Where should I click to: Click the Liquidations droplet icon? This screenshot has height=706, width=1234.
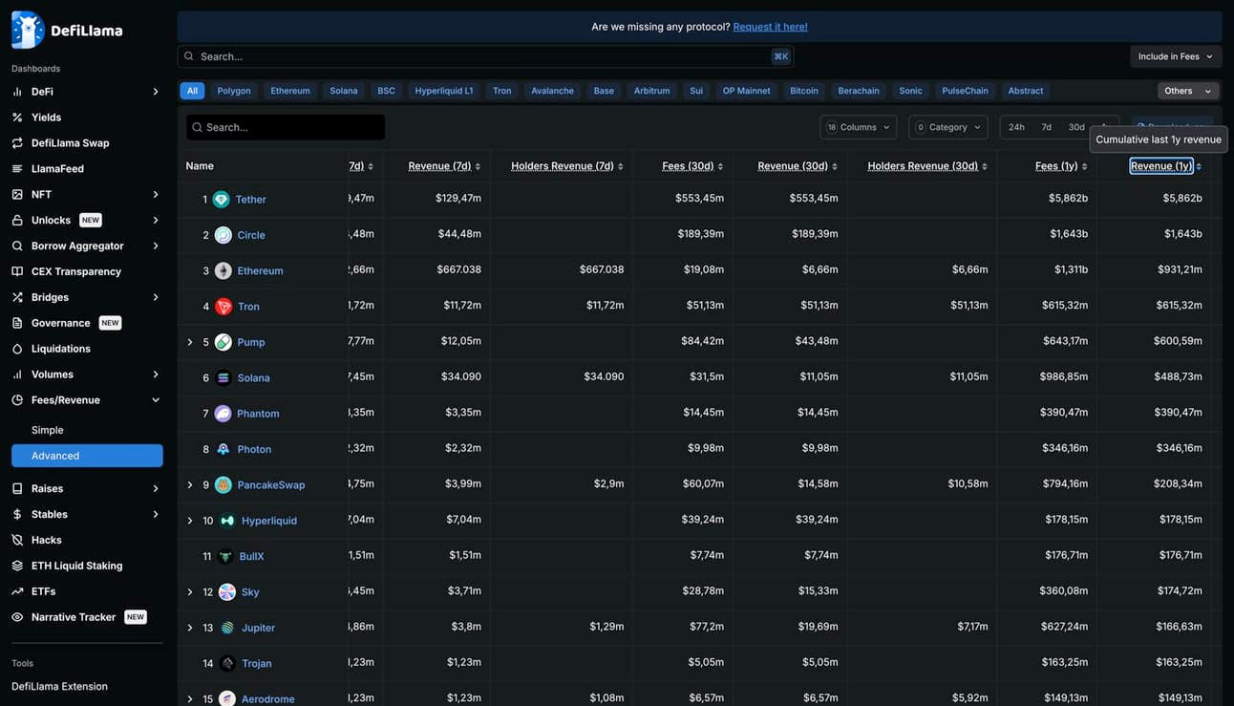pos(17,350)
